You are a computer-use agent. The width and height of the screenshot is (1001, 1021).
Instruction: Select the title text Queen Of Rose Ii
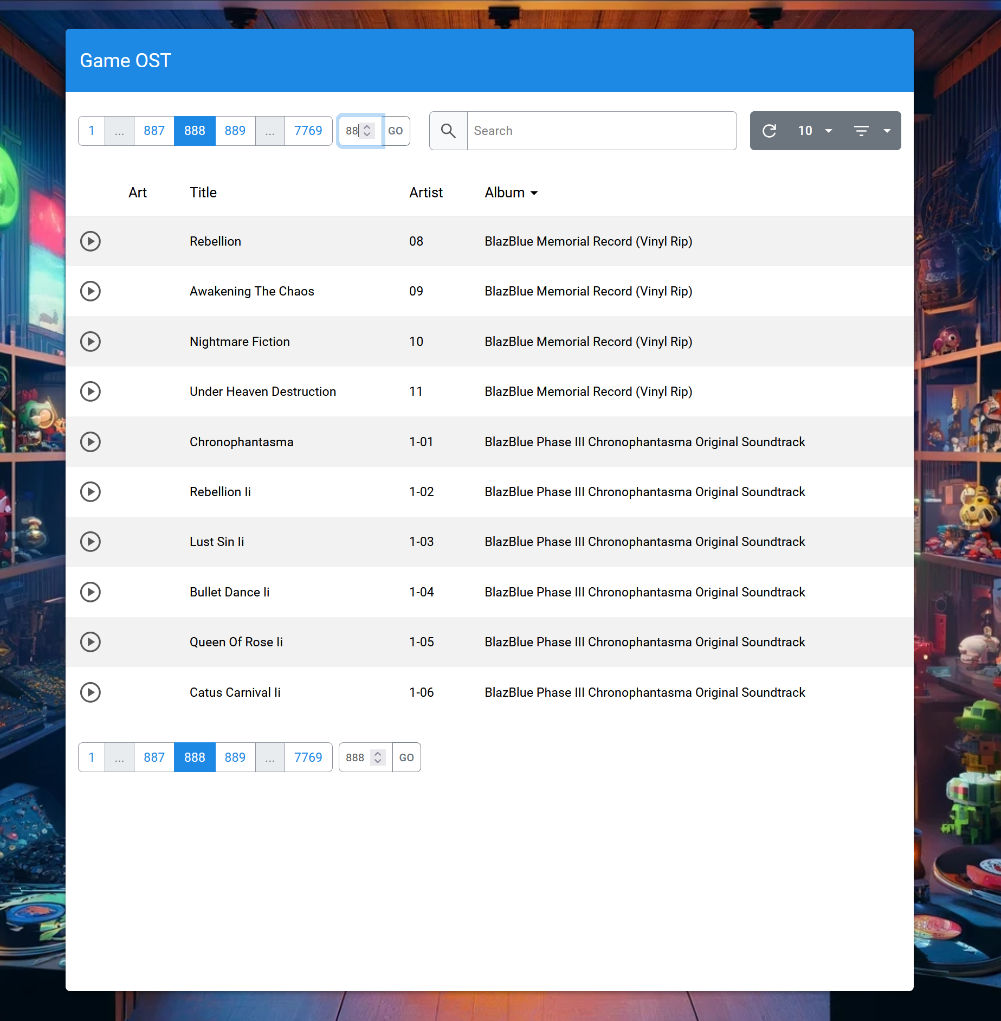236,642
